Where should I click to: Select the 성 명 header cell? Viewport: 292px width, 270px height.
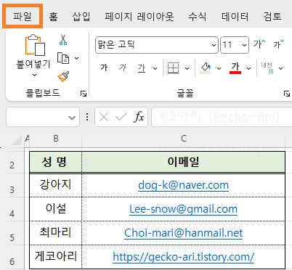point(56,162)
